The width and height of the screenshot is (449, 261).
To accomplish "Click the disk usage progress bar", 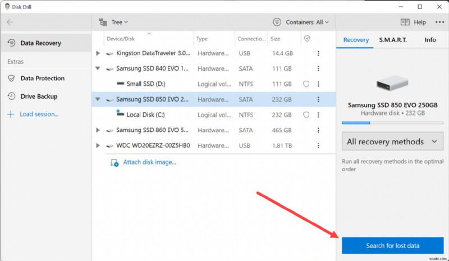I will pos(392,123).
